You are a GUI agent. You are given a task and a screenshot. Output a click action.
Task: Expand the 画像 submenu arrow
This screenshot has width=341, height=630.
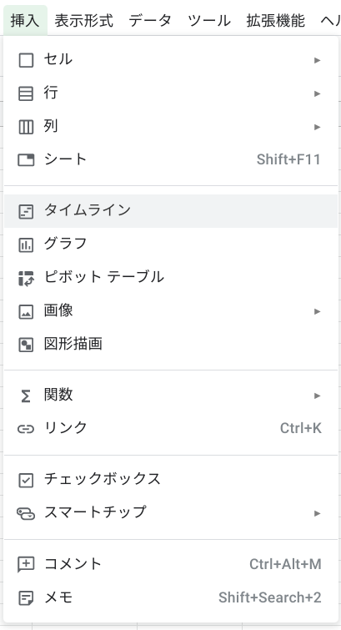pos(318,311)
